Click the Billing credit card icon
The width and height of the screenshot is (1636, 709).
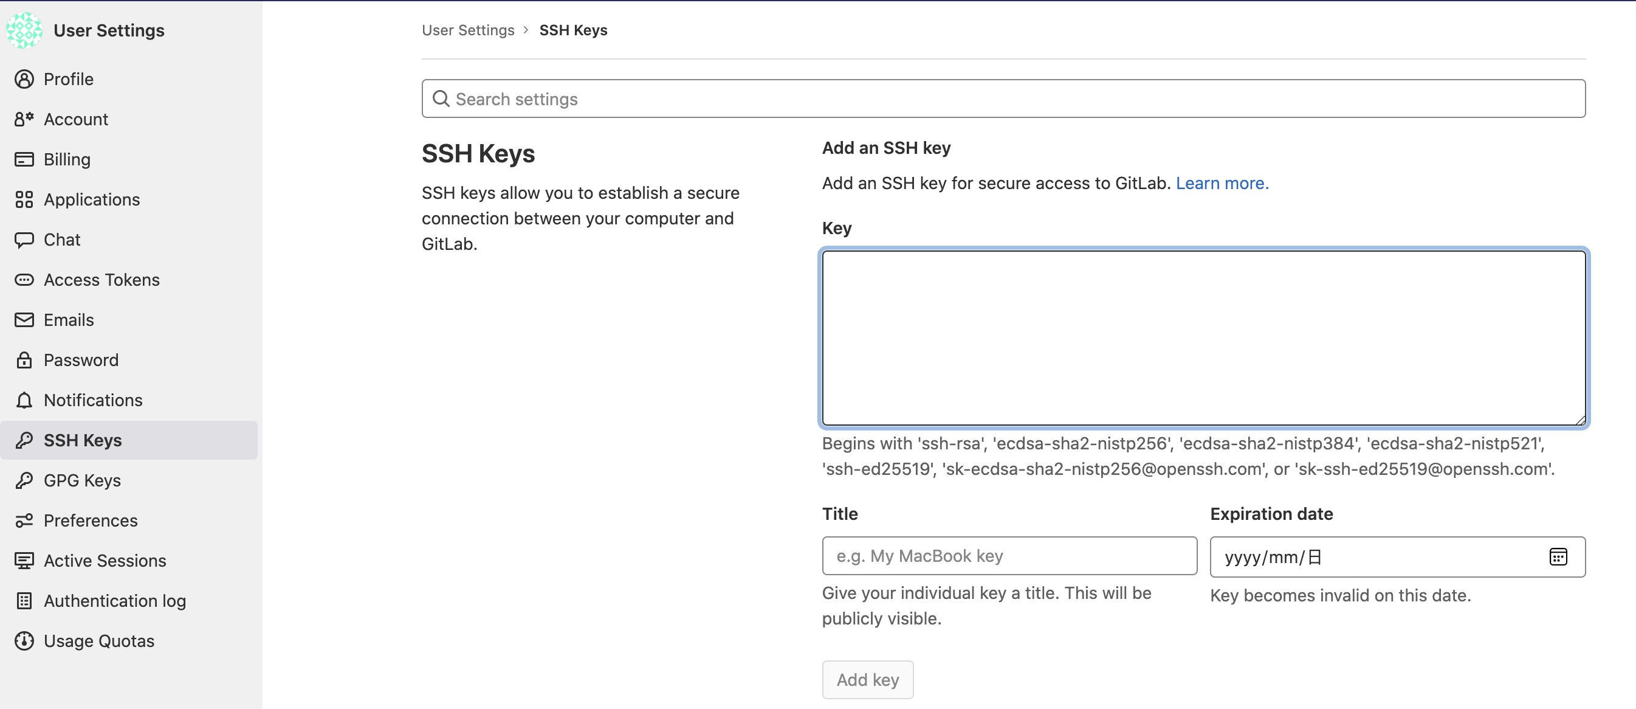click(24, 159)
